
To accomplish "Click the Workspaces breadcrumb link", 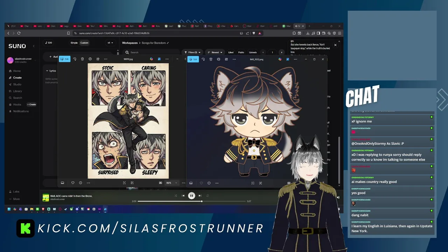I will pyautogui.click(x=130, y=43).
